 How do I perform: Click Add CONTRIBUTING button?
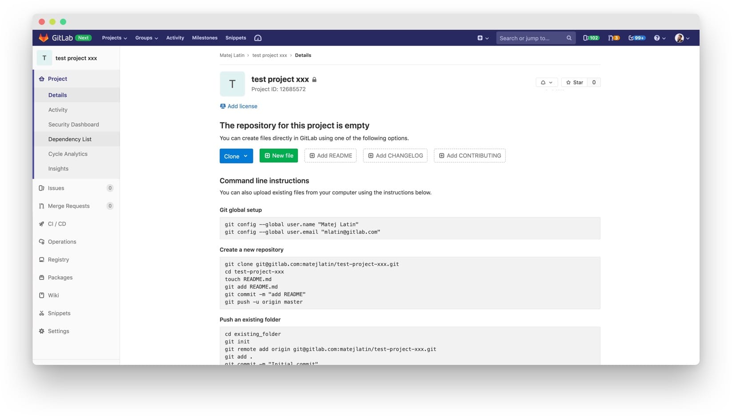(x=470, y=156)
